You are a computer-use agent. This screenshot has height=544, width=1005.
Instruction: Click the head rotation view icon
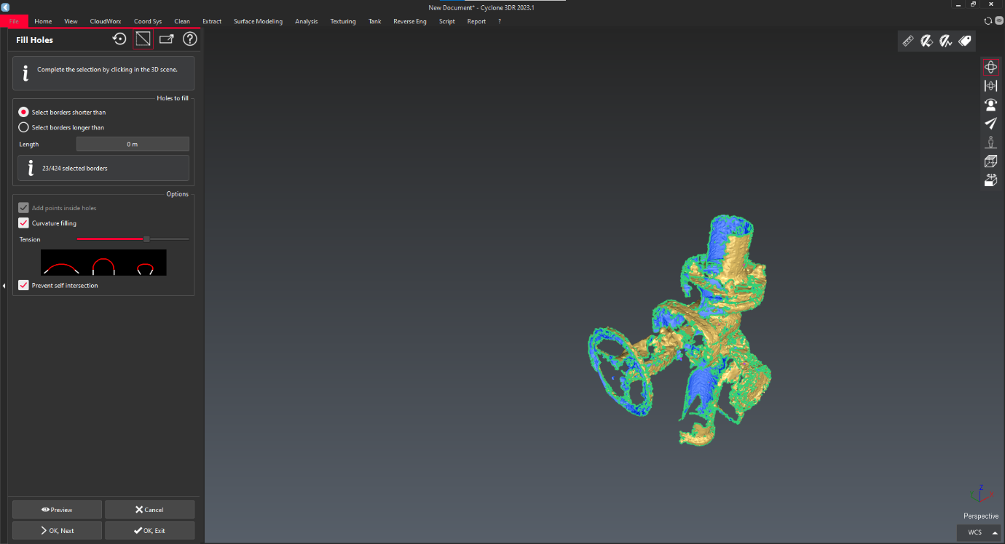pyautogui.click(x=990, y=105)
